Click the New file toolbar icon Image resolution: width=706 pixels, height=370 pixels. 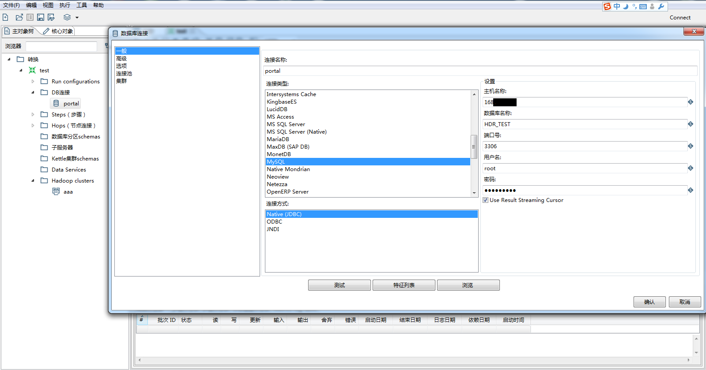pyautogui.click(x=5, y=17)
